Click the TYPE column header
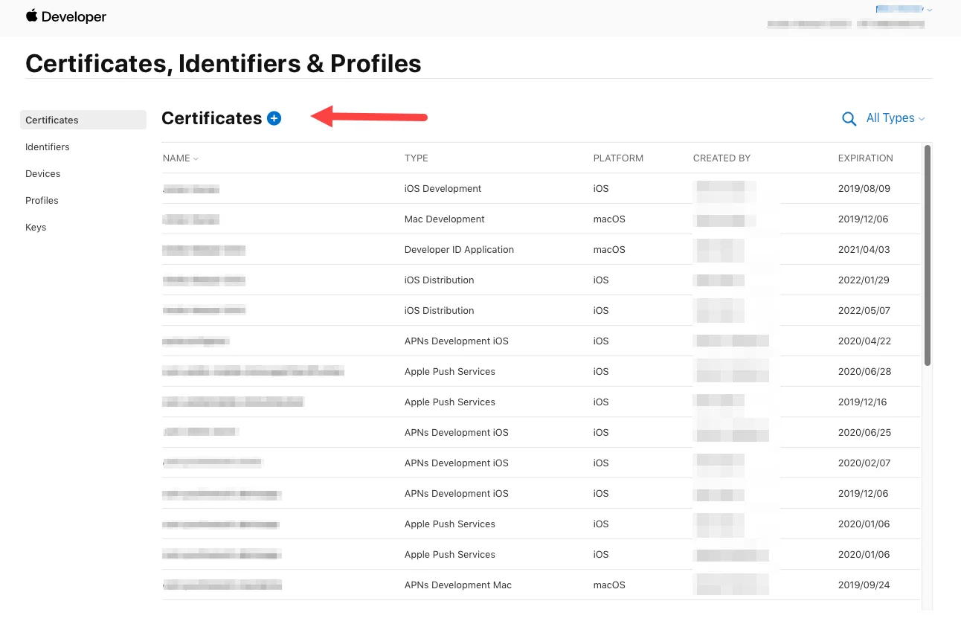 [416, 158]
